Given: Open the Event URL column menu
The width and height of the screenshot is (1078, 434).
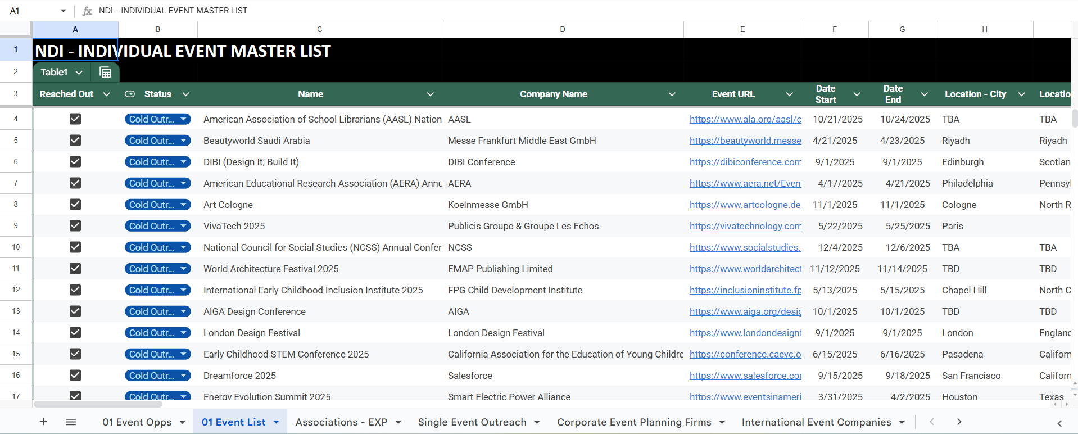Looking at the screenshot, I should [790, 94].
